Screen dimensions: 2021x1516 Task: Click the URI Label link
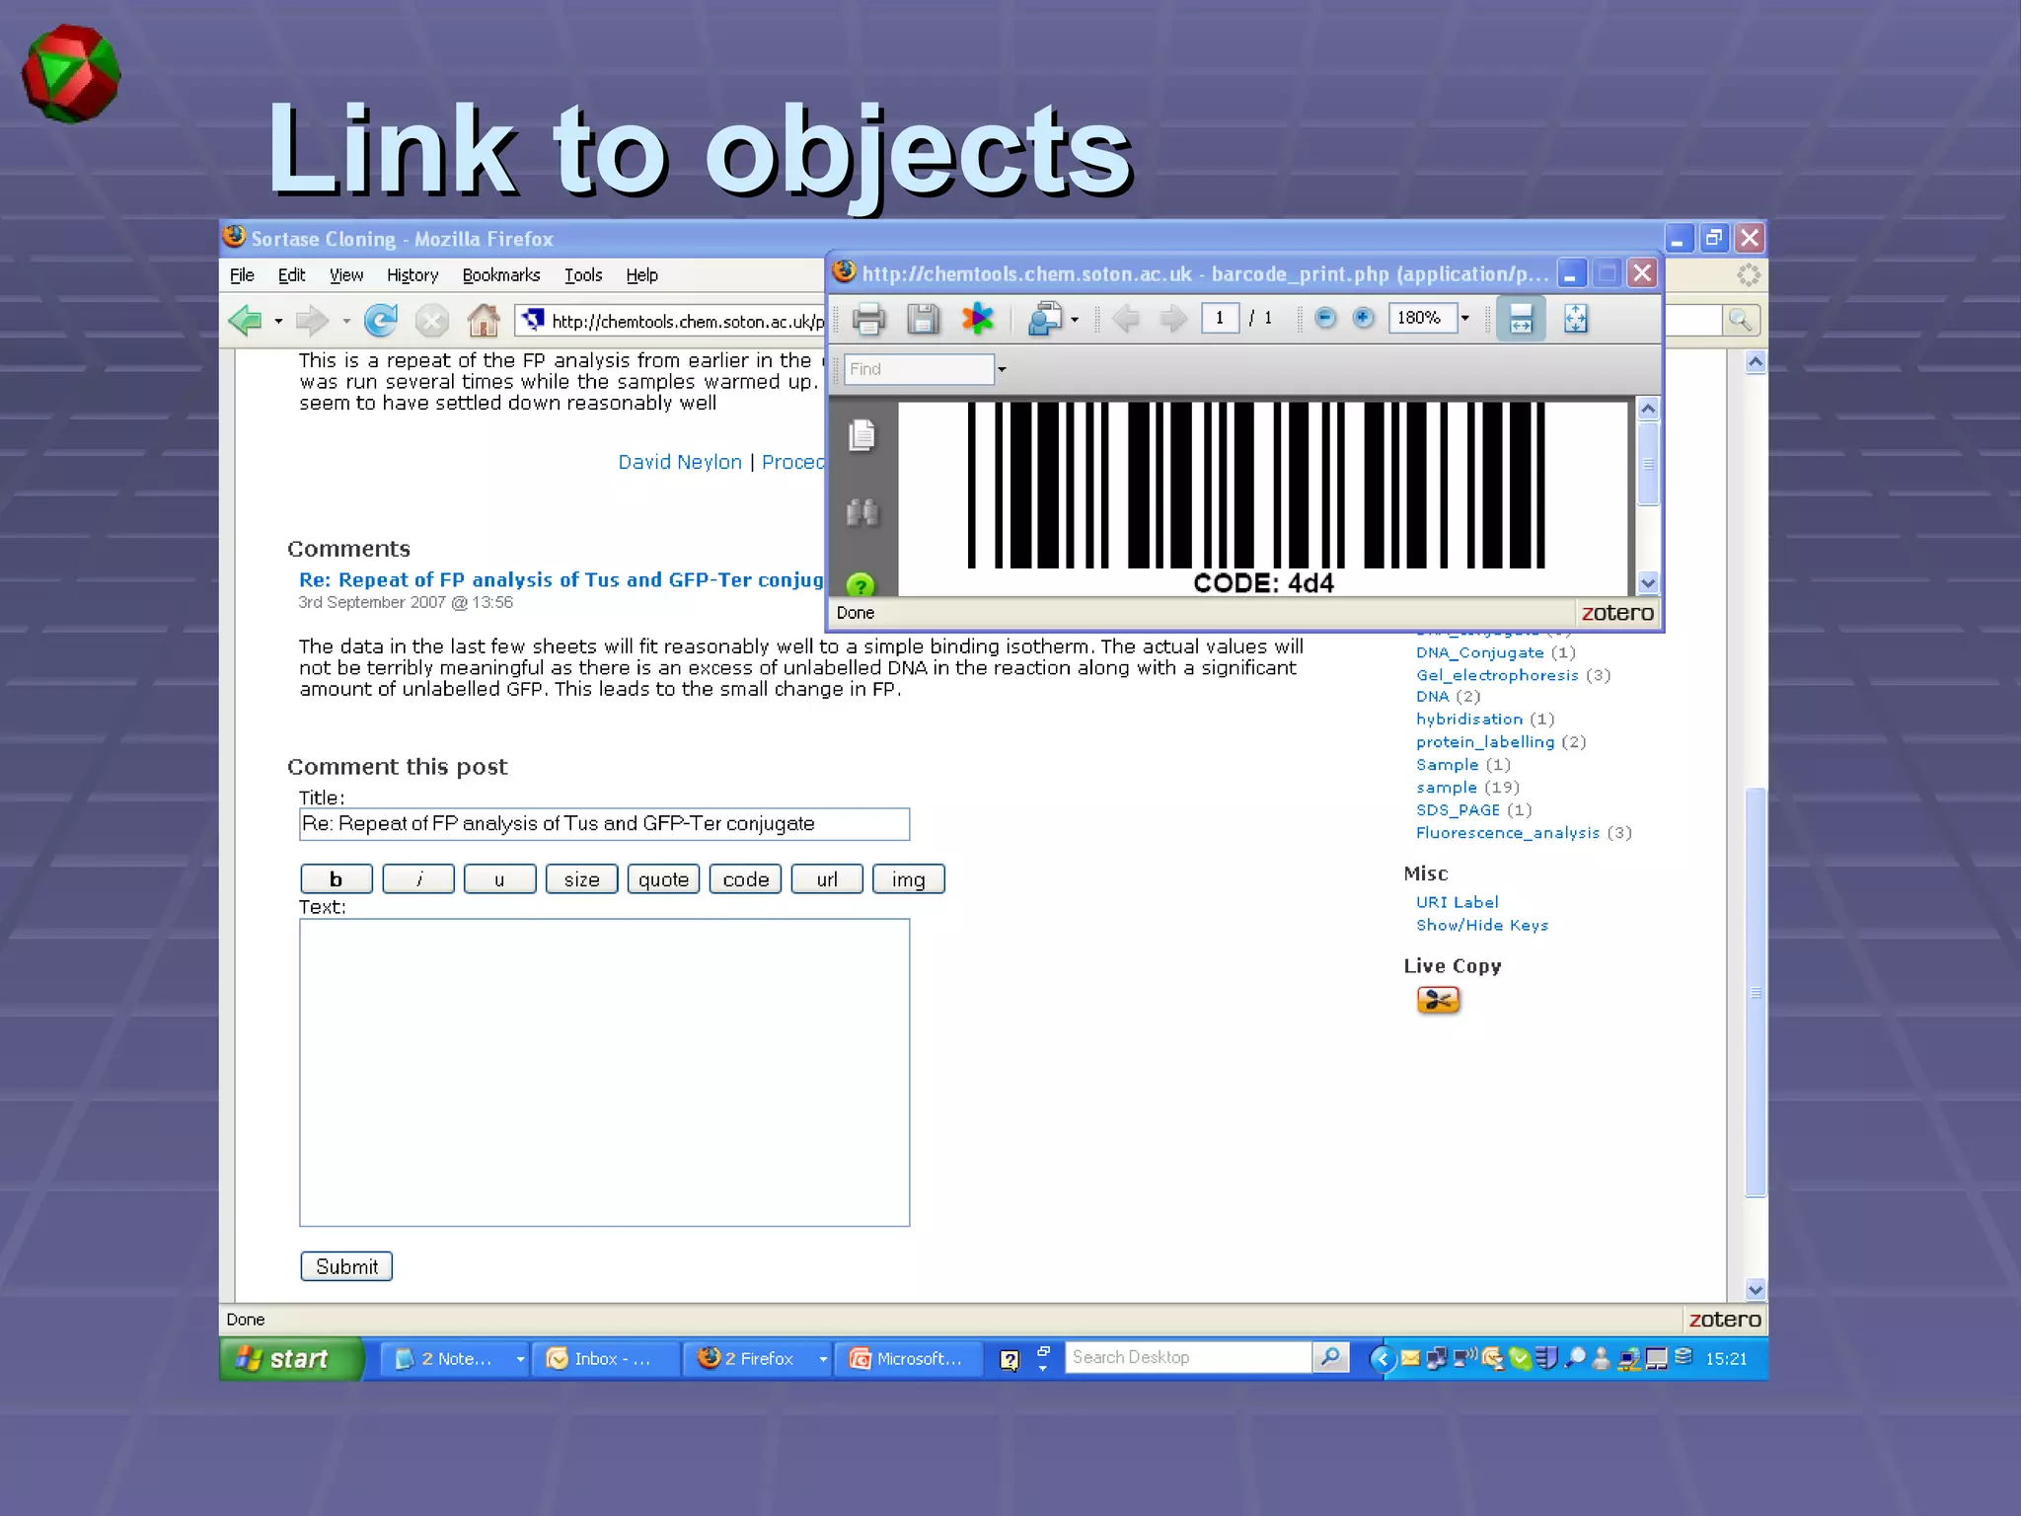tap(1458, 902)
